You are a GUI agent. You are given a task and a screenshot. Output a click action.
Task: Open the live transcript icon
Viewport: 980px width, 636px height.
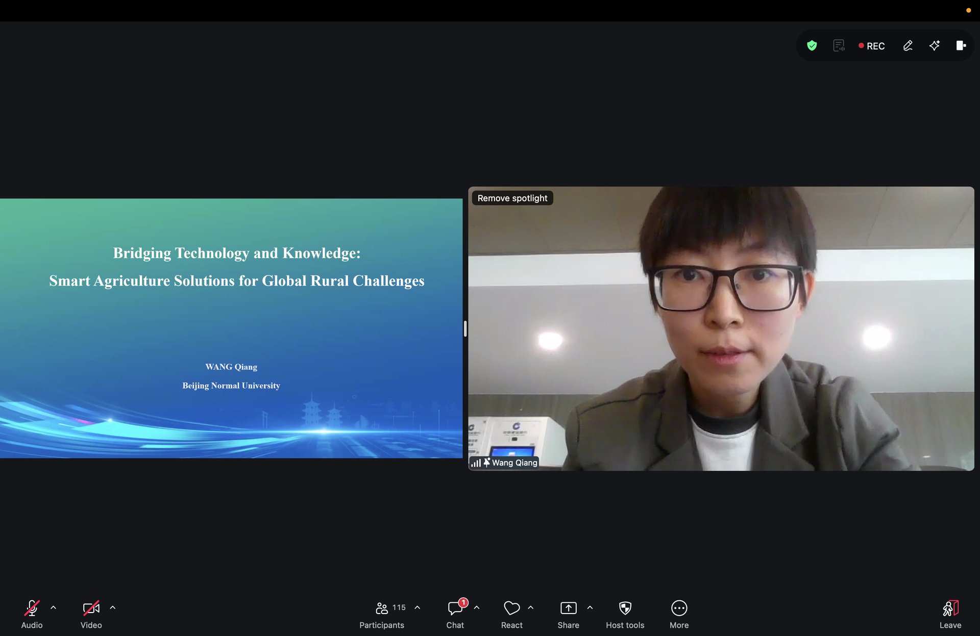click(x=839, y=46)
